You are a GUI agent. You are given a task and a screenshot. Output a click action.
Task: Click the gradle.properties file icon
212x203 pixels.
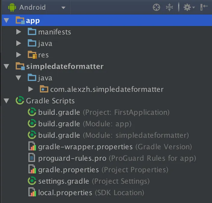[32, 169]
